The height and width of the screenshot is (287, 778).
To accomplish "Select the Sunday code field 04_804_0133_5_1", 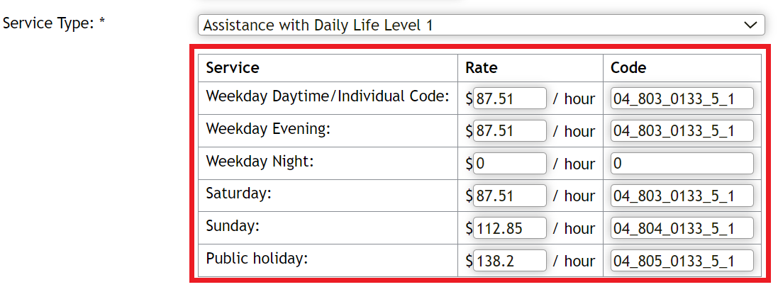I will click(x=682, y=228).
